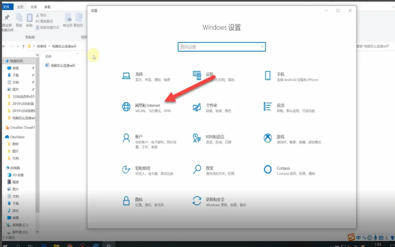Select OneDrive in the navigation pane
Image resolution: width=395 pixels, height=247 pixels.
pyautogui.click(x=17, y=137)
